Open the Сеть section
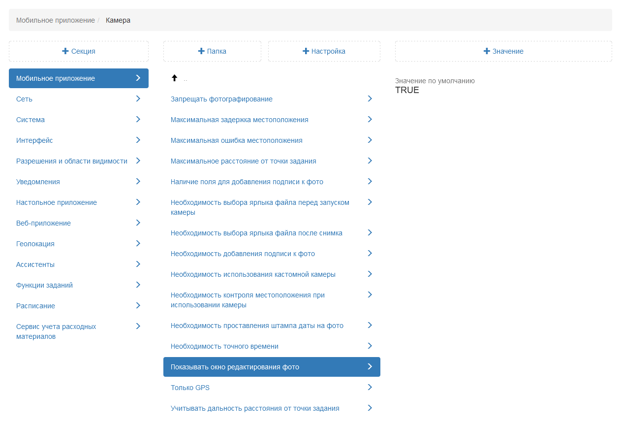The image size is (621, 426). [79, 99]
